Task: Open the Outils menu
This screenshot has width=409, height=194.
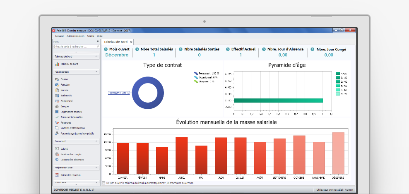Action: coord(91,36)
